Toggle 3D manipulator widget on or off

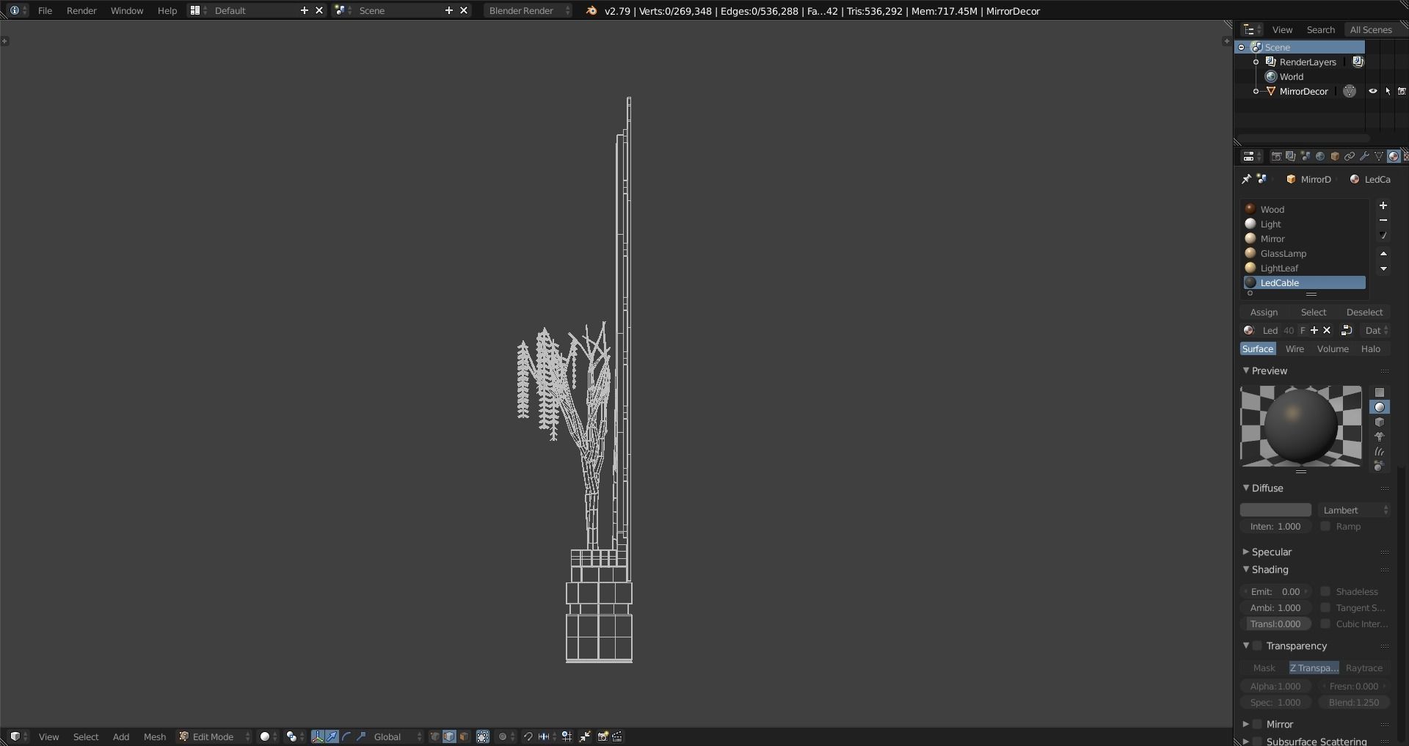click(x=318, y=736)
